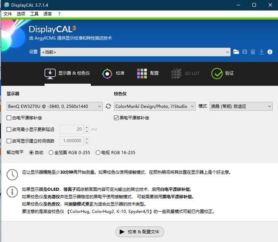
Task: Click the 输出电平 label
Action: click(x=15, y=152)
